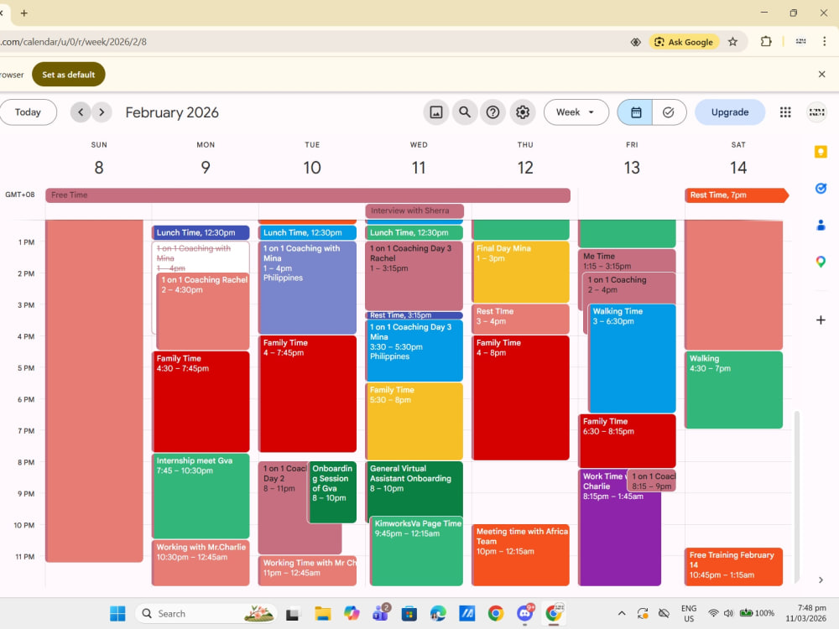
Task: Open Google Maps in side panel
Action: click(x=821, y=262)
